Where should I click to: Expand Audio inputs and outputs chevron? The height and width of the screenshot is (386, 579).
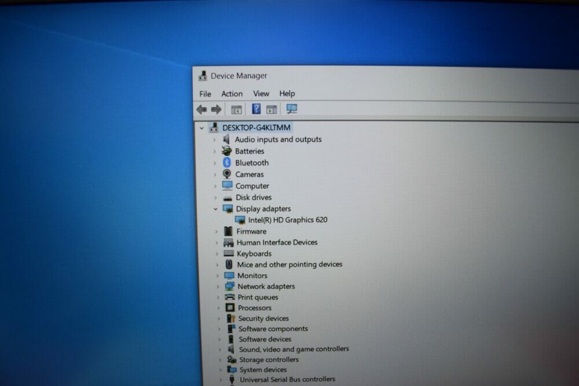214,140
